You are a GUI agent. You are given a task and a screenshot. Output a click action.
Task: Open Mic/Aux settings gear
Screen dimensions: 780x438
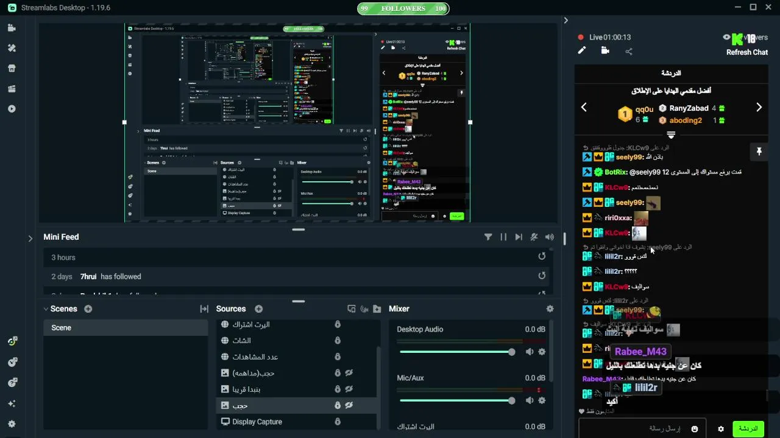(542, 400)
